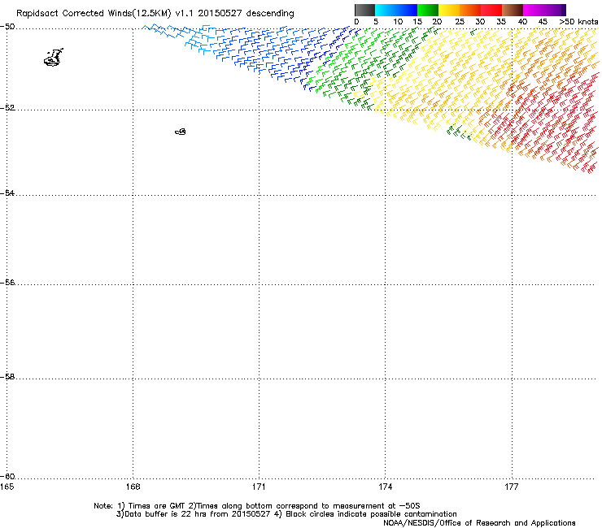Click the larger island outline near -51 latitude

[54, 58]
